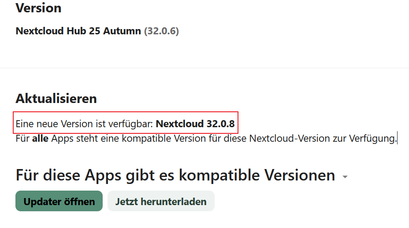Click the Updater öffnen button
Viewport: 409px width, 228px height.
tap(59, 202)
